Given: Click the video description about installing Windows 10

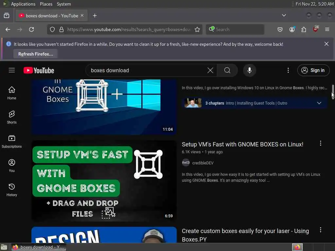Looking at the screenshot, I should point(254,88).
